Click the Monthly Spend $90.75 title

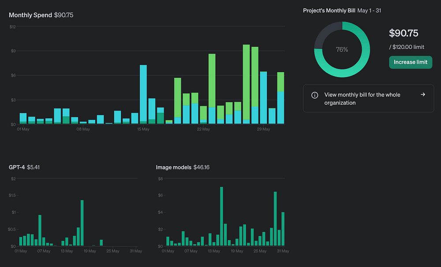pyautogui.click(x=41, y=15)
